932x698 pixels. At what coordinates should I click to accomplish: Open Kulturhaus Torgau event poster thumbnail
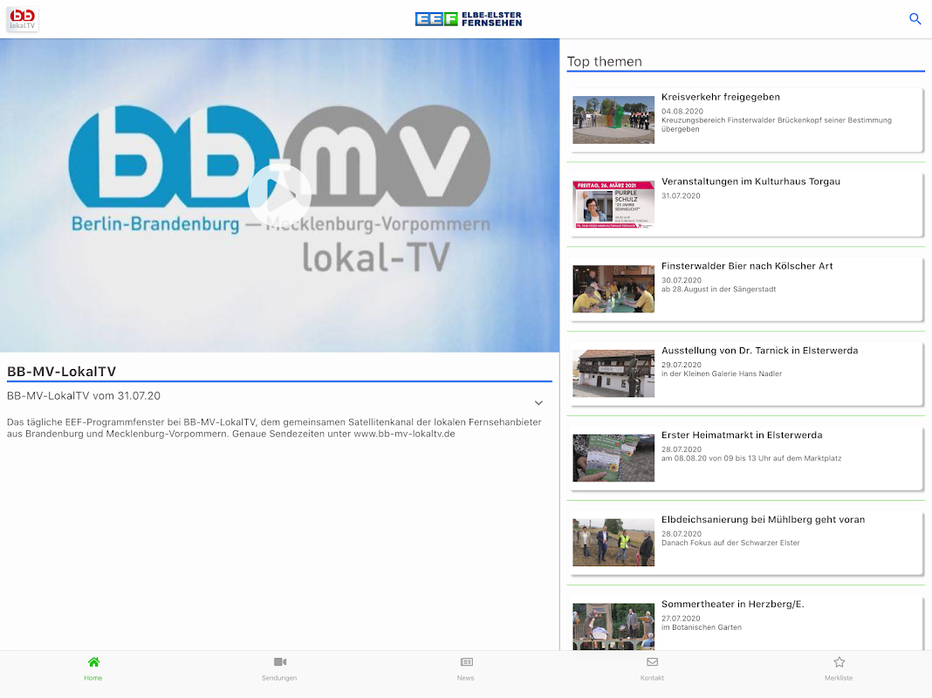(x=613, y=204)
